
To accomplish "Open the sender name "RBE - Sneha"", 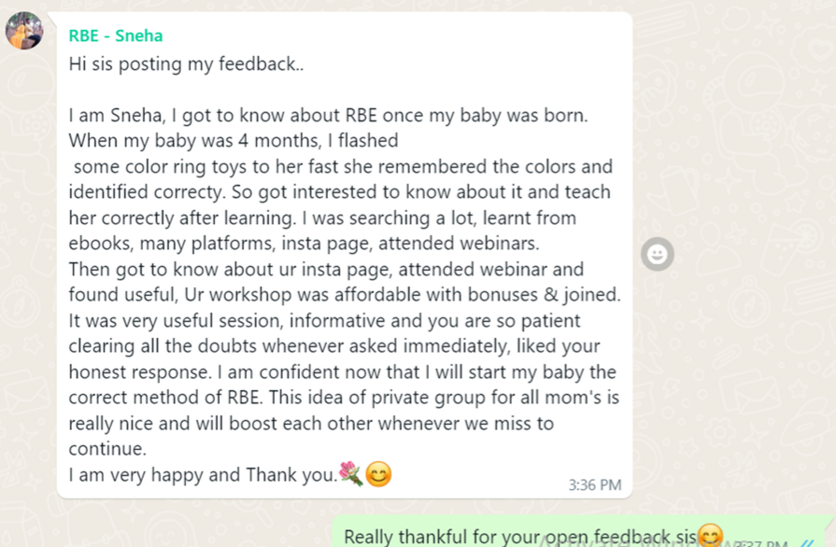I will 115,36.
